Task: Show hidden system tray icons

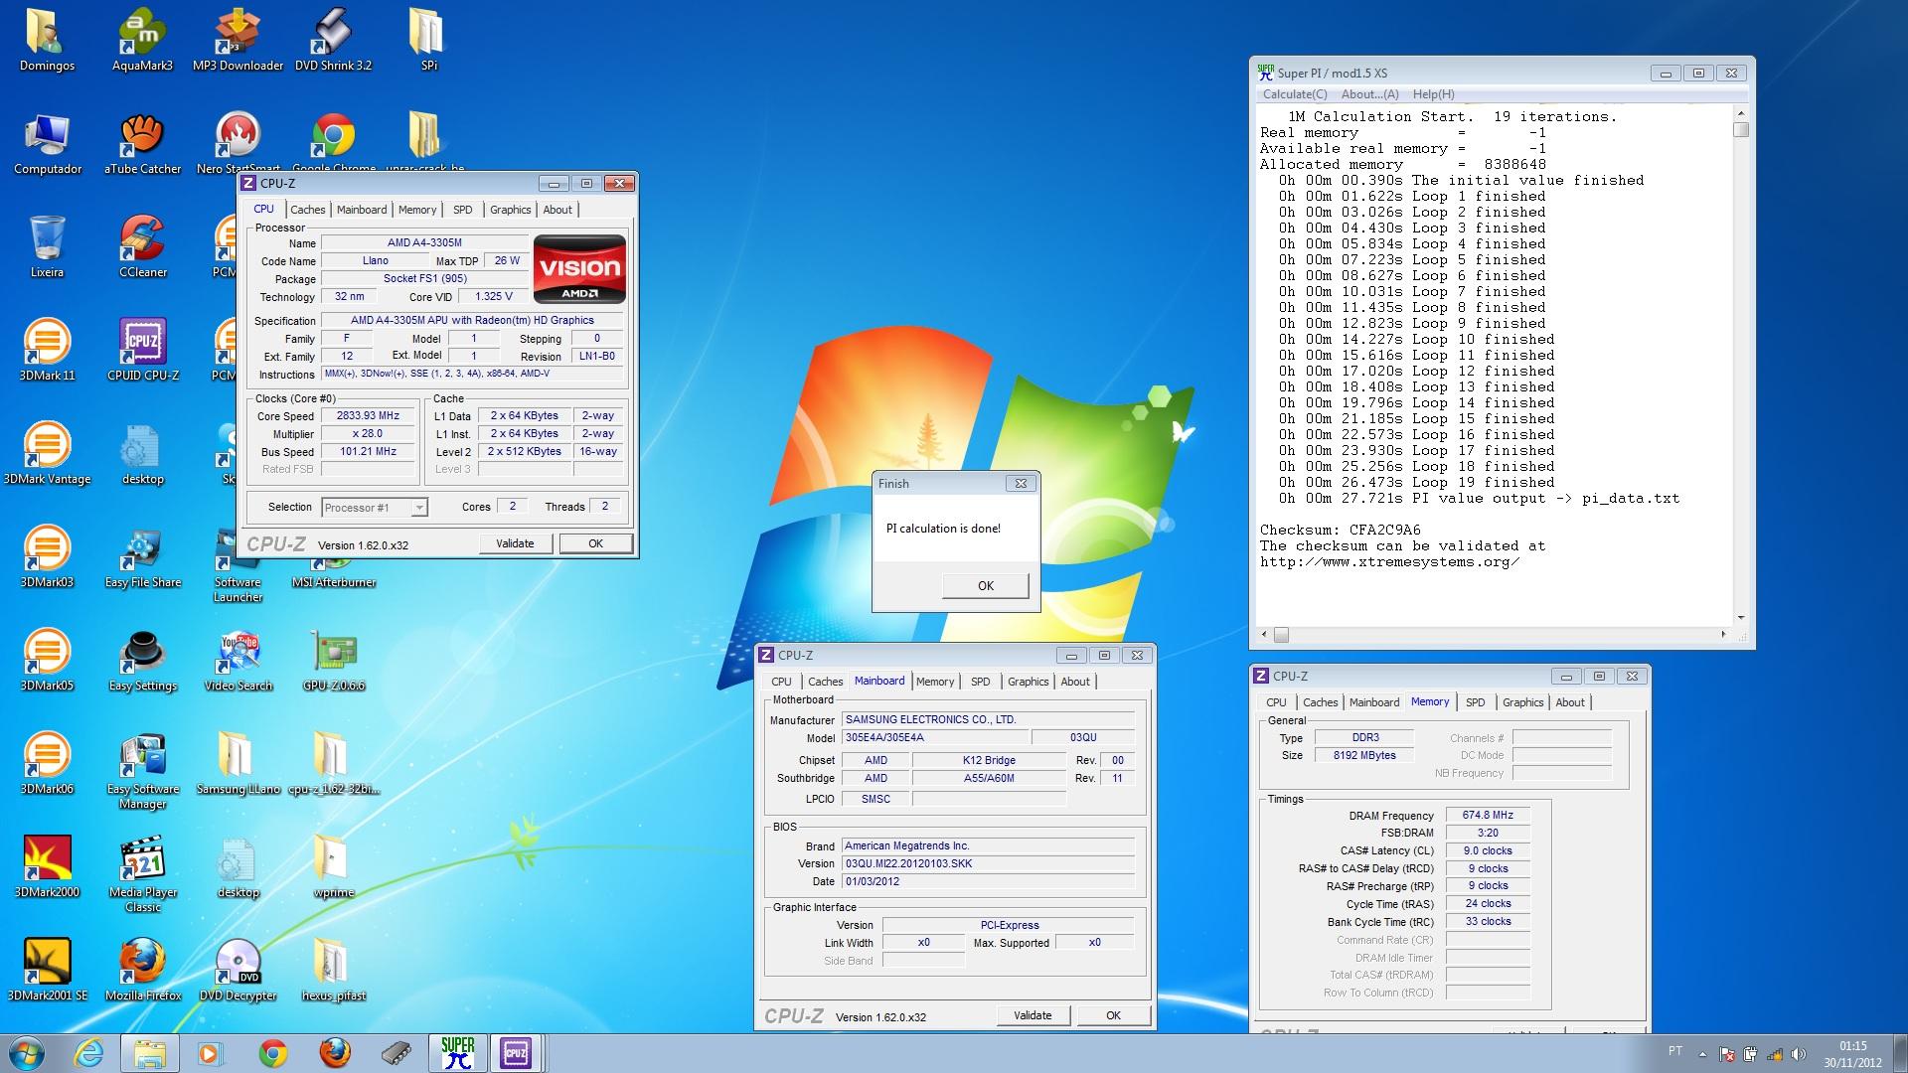Action: (x=1702, y=1054)
